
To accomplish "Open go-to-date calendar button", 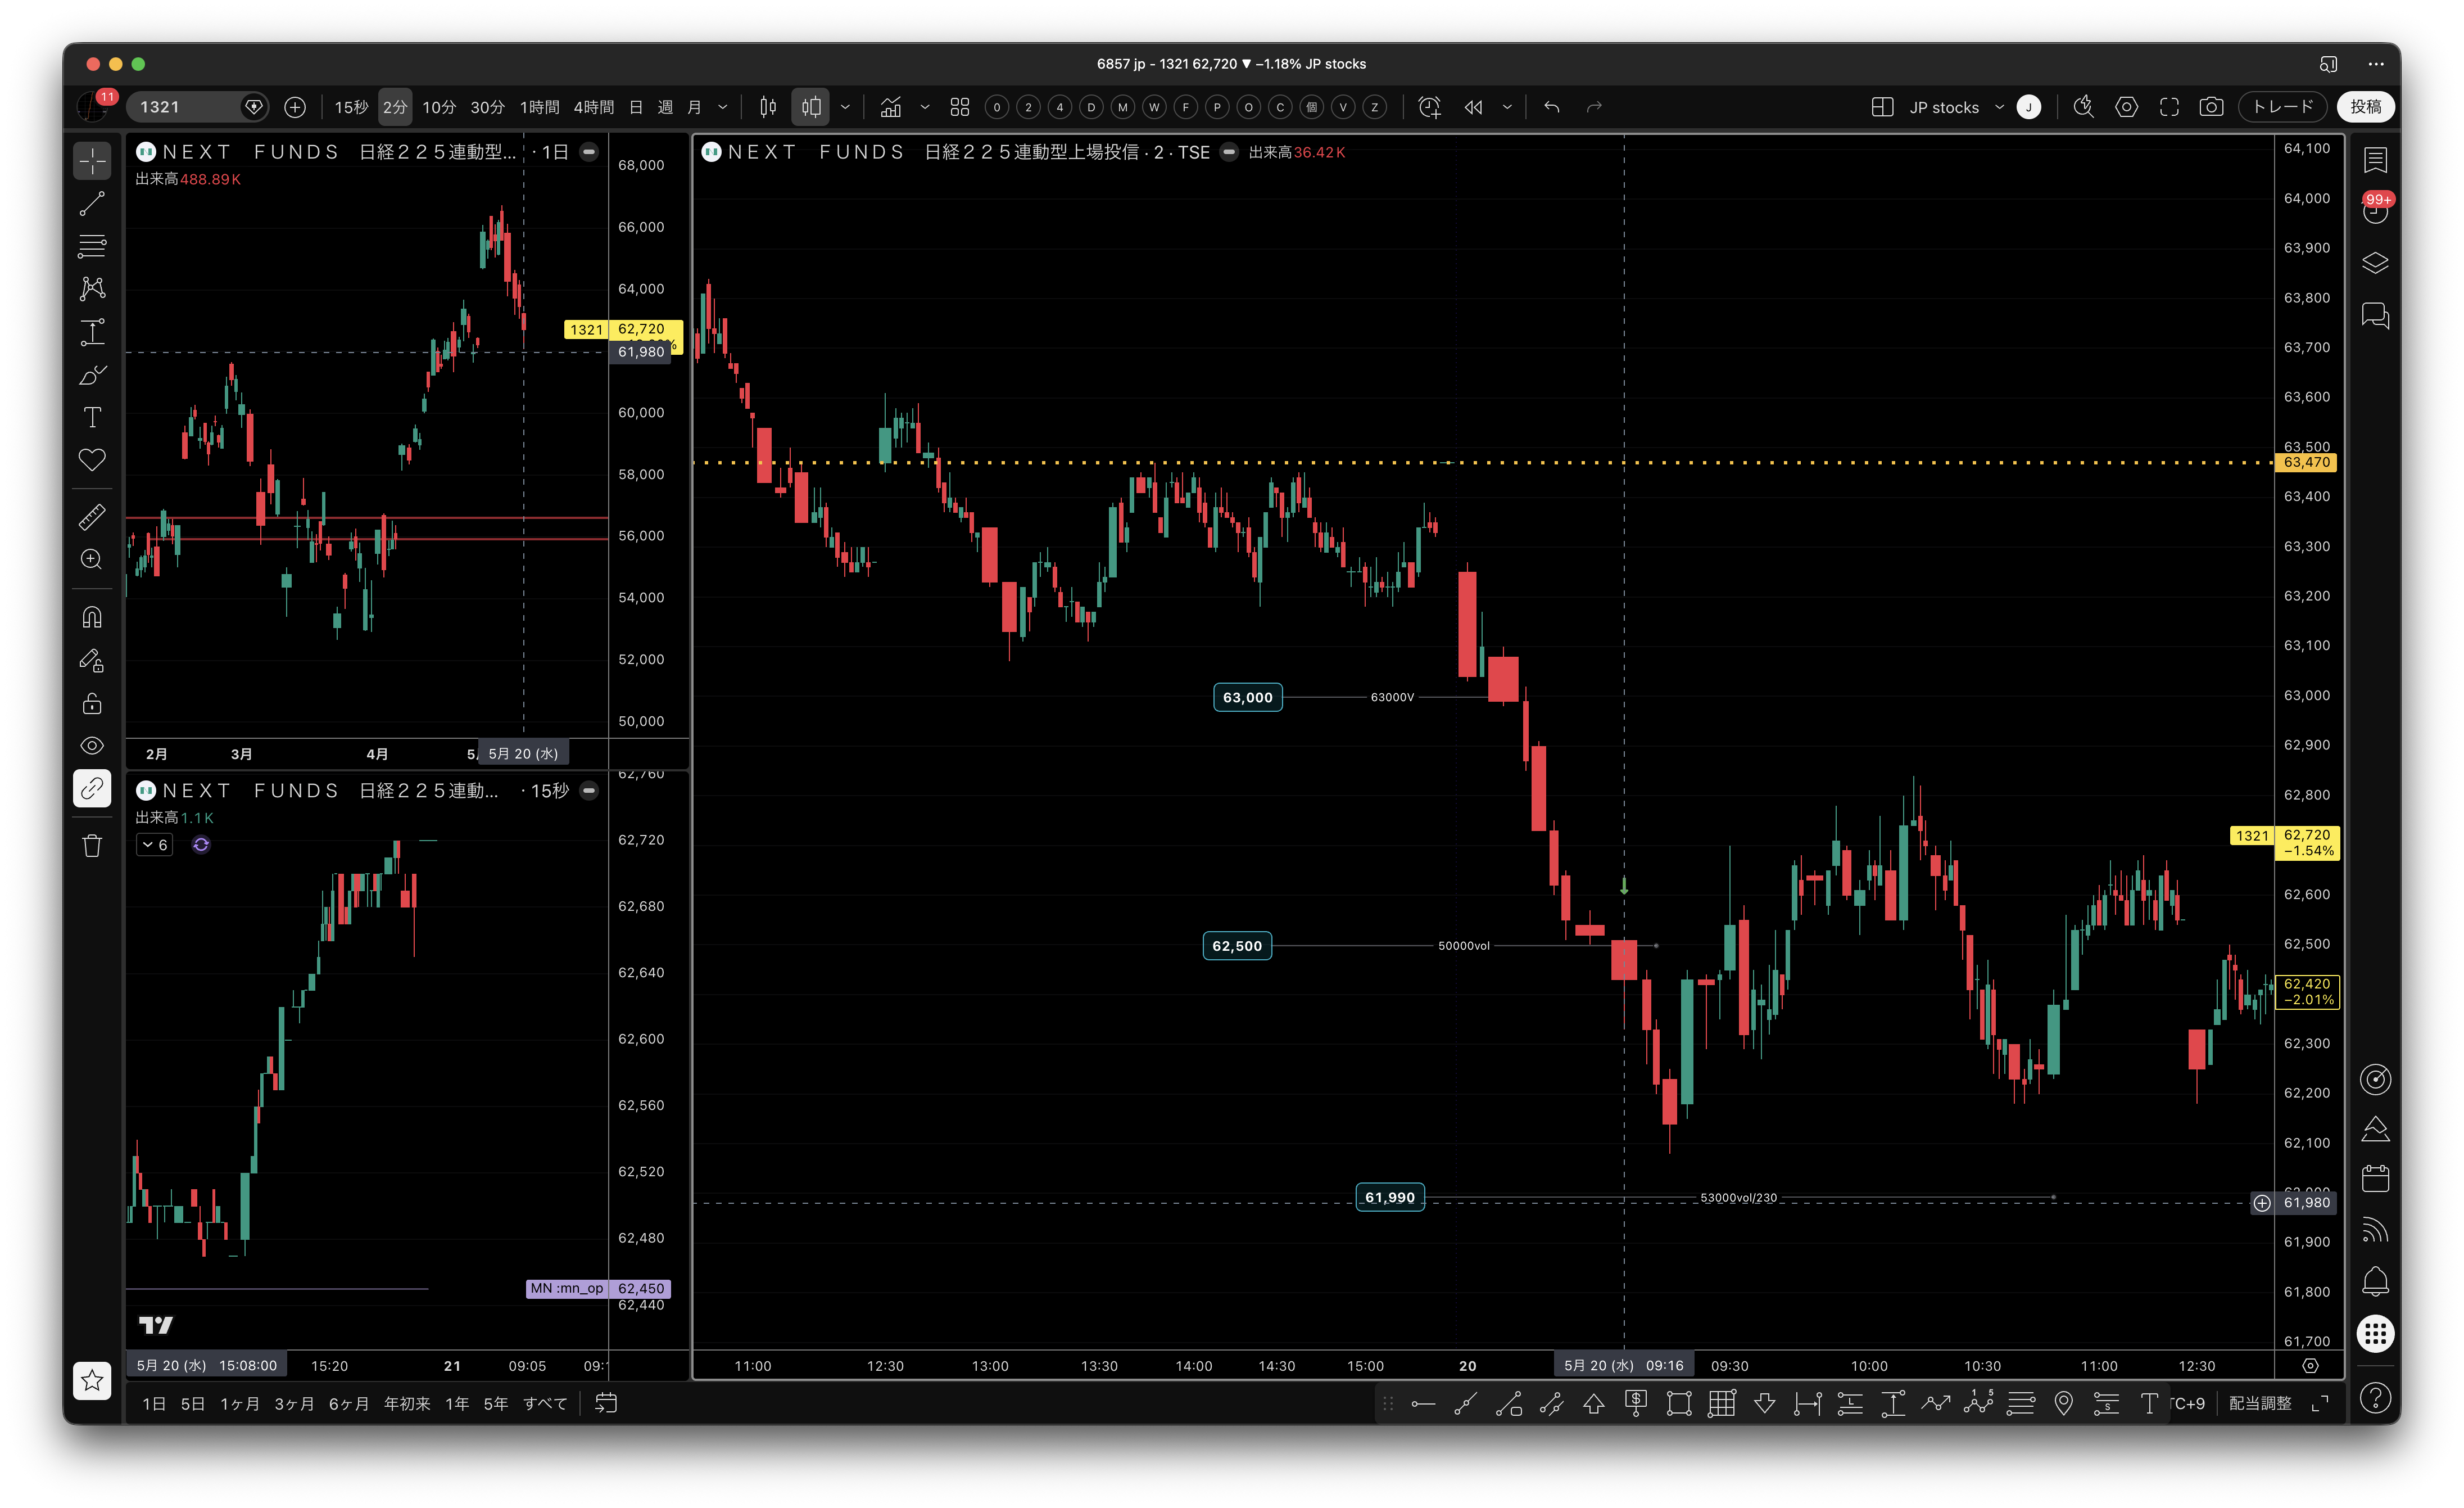I will click(x=606, y=1404).
